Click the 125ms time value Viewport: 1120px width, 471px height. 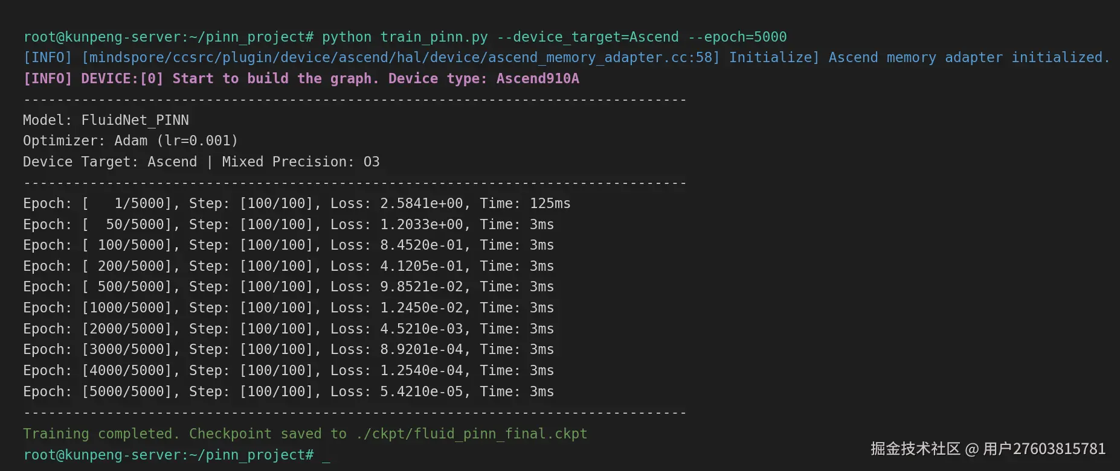550,203
